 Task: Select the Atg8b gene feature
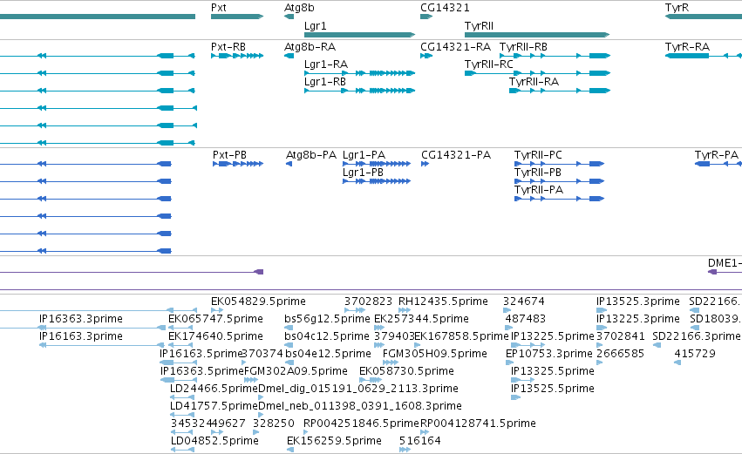coord(289,17)
